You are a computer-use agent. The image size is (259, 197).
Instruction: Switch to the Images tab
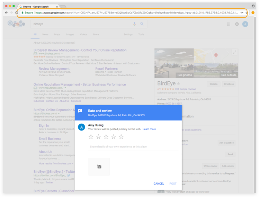click(x=70, y=35)
